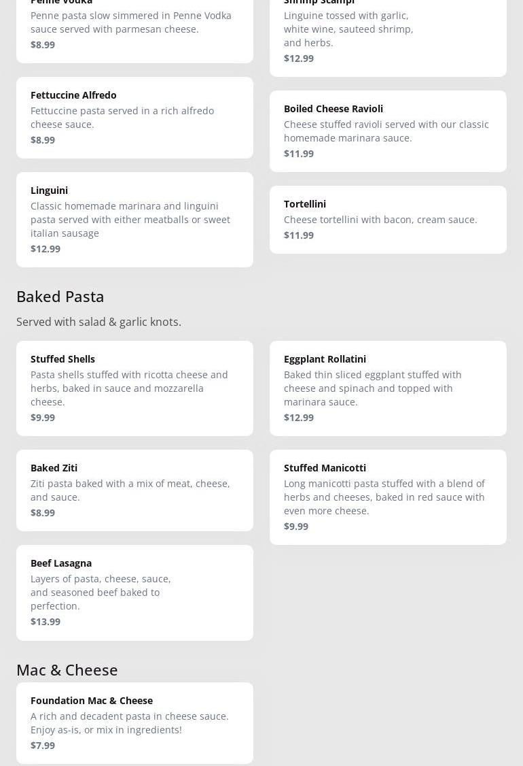Screen dimensions: 523x766
Task: Click the Baked Ziti menu item
Action: point(134,490)
